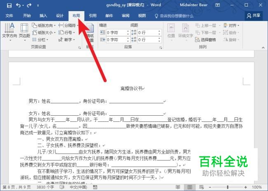Click spacing before value field
Image resolution: width=268 pixels, height=191 pixels.
click(148, 33)
